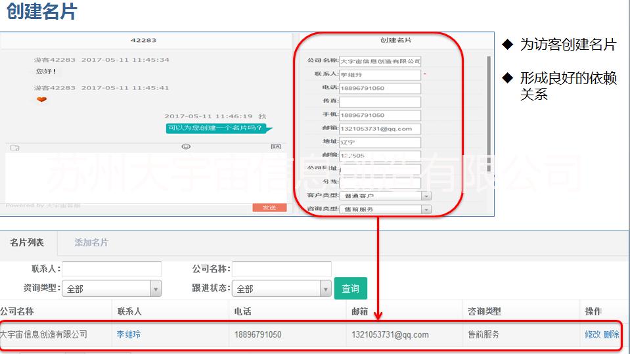Switch to the 添加名片 tab
This screenshot has width=630, height=354.
coord(91,242)
